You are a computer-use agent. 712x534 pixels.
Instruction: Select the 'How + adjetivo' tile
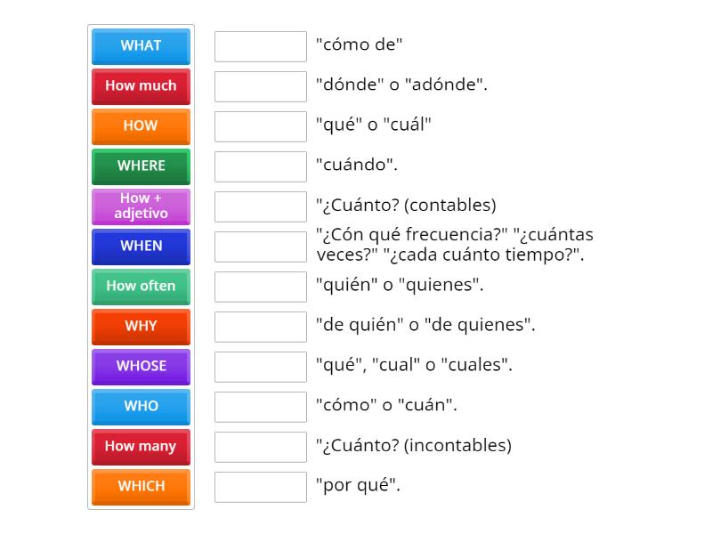[141, 206]
